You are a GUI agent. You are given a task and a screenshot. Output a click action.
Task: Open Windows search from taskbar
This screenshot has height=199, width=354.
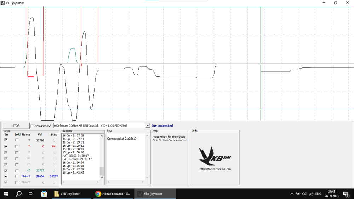(x=18, y=194)
